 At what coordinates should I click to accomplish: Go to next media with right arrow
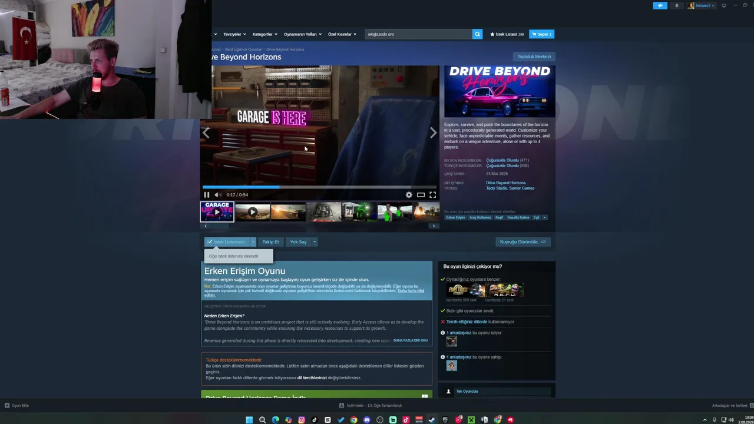[x=433, y=133]
